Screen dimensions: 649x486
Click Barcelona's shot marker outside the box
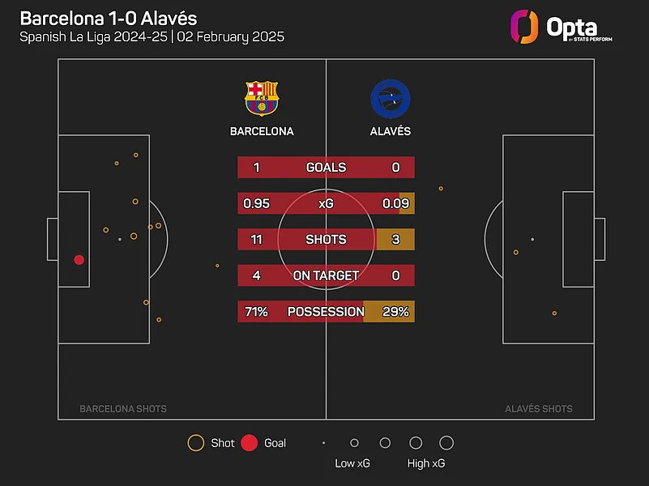(217, 266)
